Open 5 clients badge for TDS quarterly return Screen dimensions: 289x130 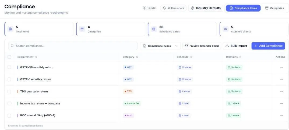(x=234, y=91)
